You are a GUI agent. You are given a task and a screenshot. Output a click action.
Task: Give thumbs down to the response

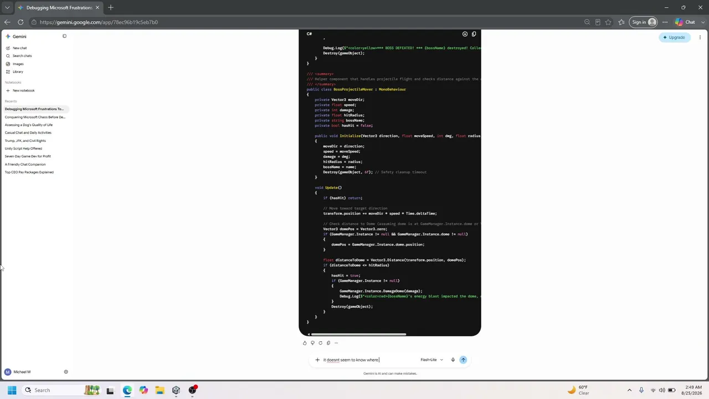pyautogui.click(x=312, y=343)
